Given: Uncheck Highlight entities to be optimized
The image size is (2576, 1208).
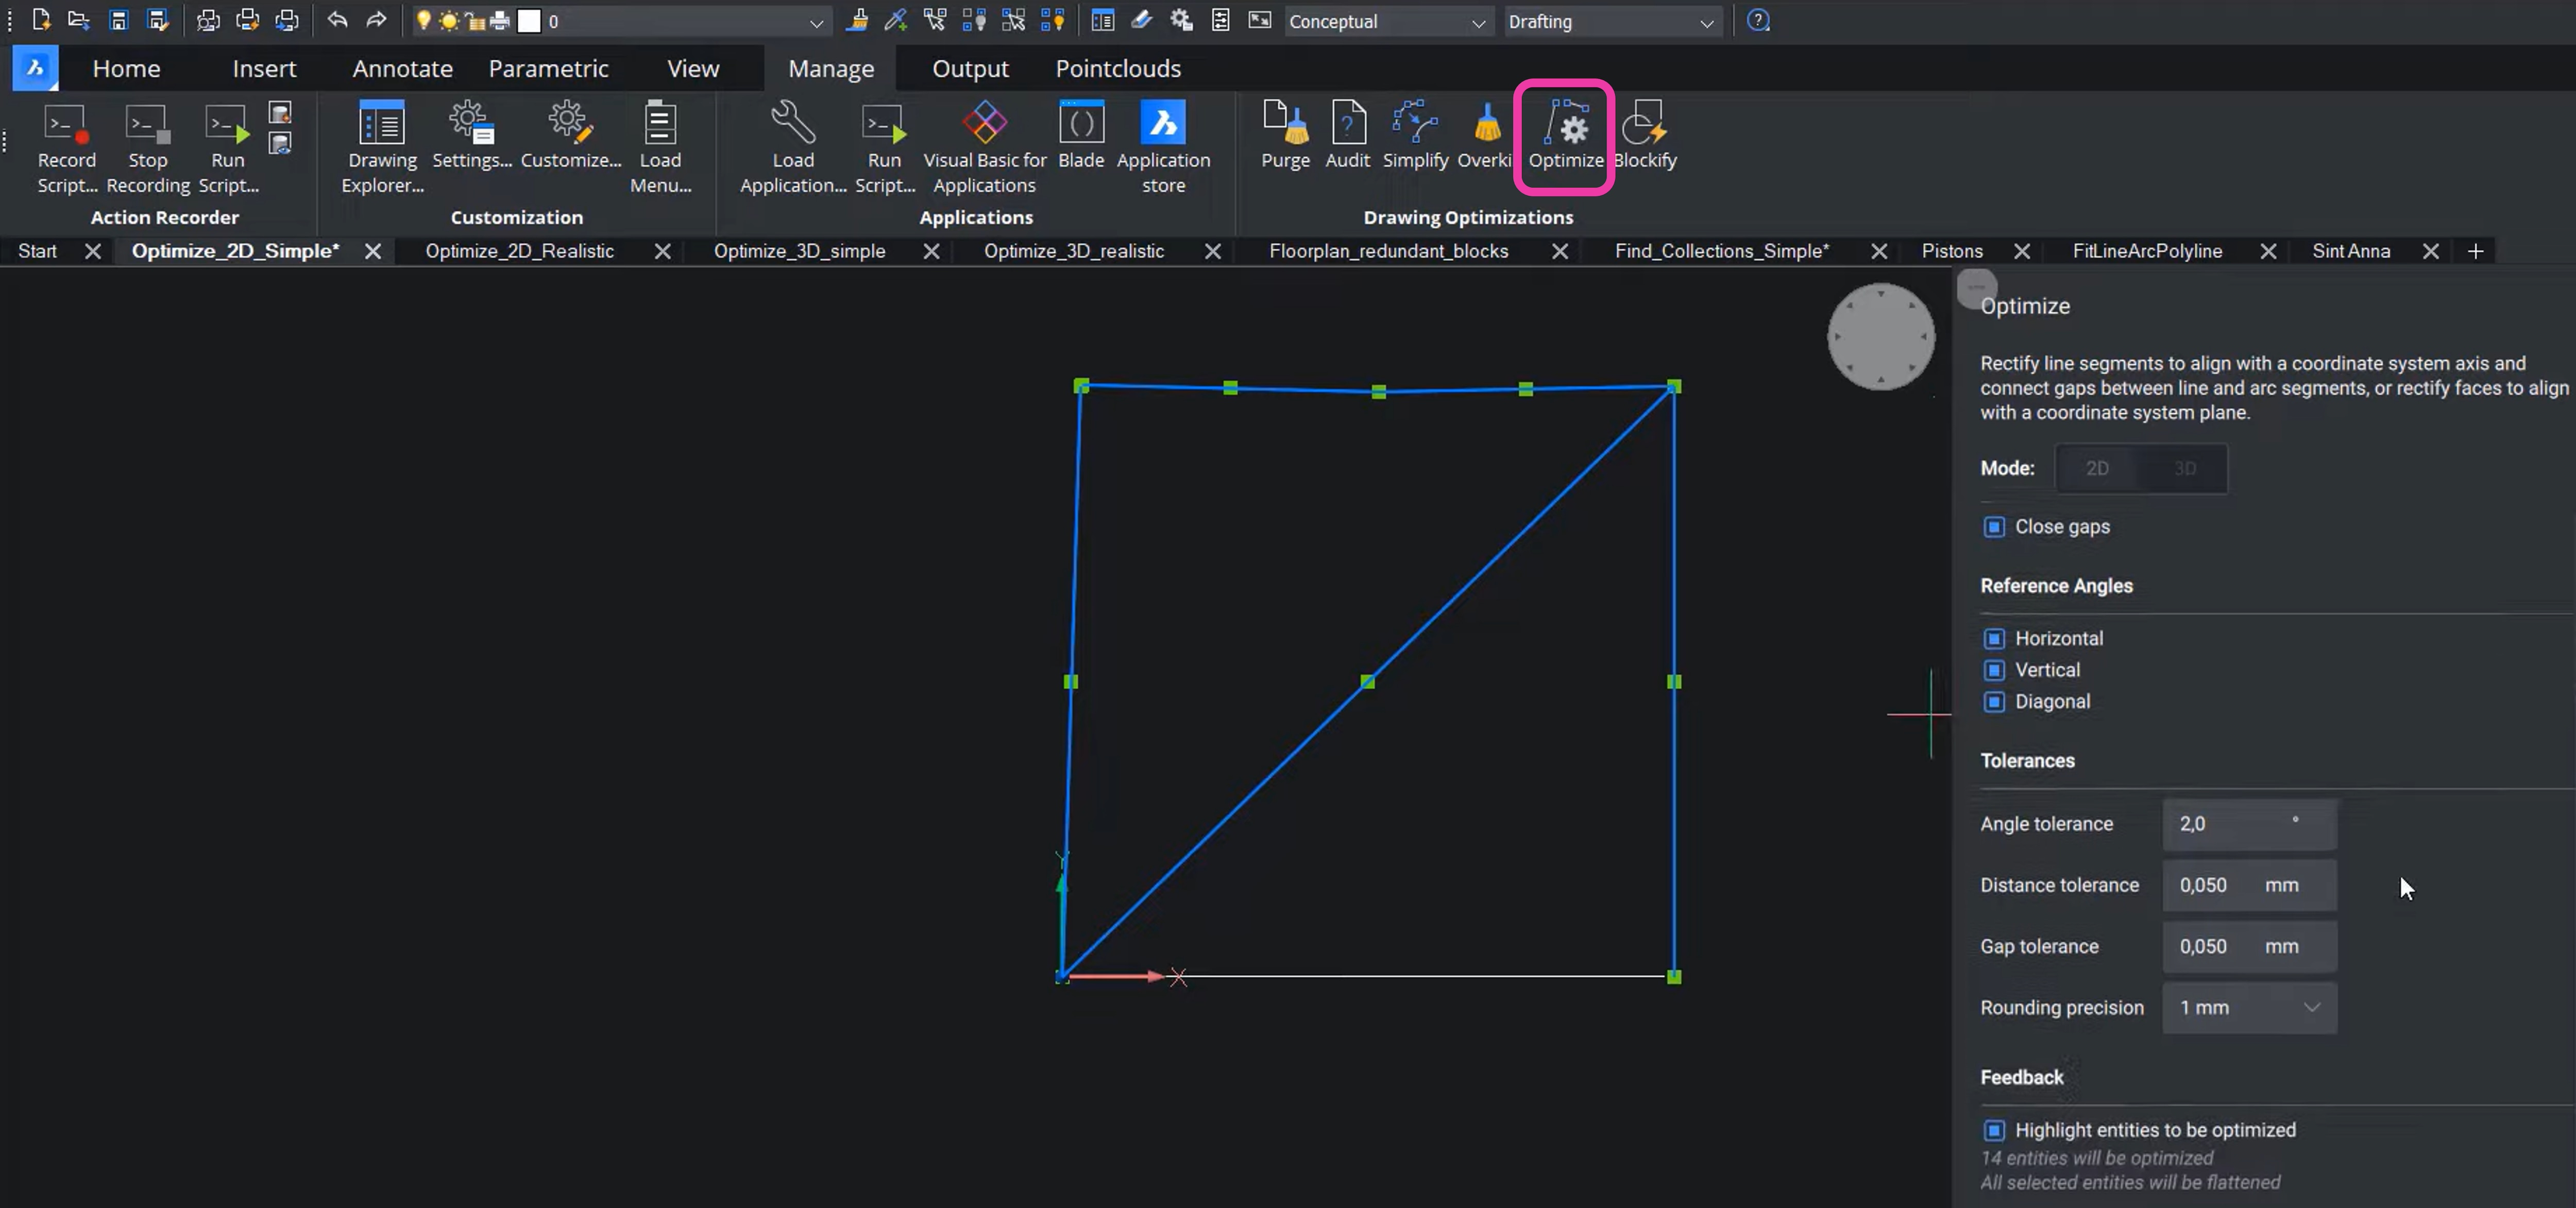Looking at the screenshot, I should pyautogui.click(x=1995, y=1130).
